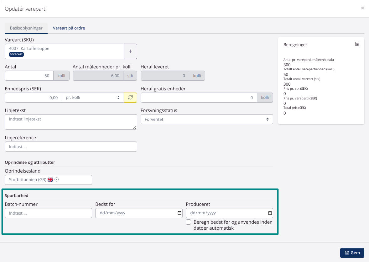369x262 pixels.
Task: Click the calculator icon in Beregninger
Action: click(357, 44)
